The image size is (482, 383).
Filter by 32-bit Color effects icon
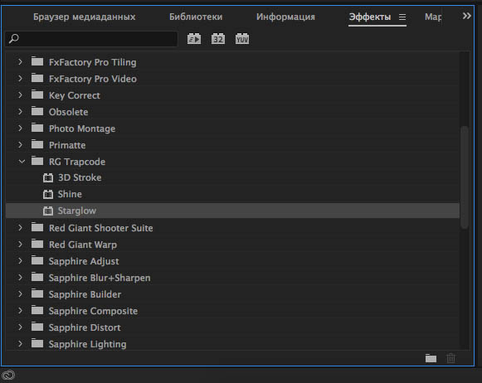(218, 39)
